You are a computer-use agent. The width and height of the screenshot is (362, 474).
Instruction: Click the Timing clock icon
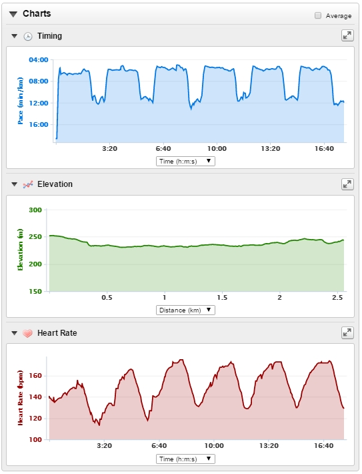[x=28, y=36]
